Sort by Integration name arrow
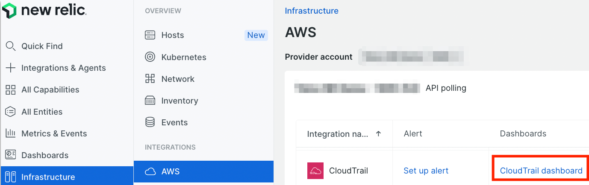 pos(378,134)
